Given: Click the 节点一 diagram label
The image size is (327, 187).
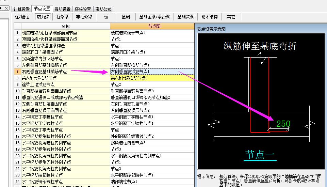Looking at the screenshot, I should (260, 155).
